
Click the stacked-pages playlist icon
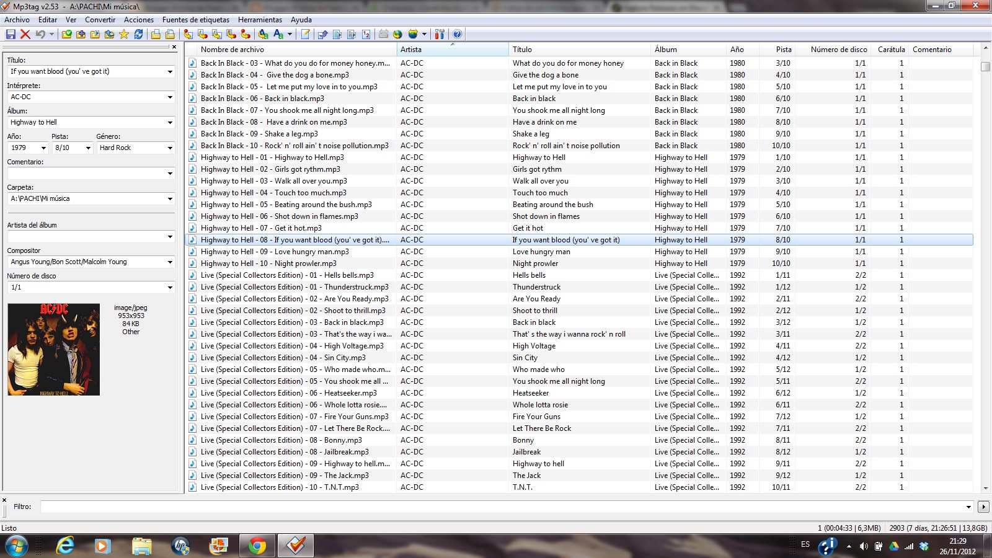click(x=170, y=34)
